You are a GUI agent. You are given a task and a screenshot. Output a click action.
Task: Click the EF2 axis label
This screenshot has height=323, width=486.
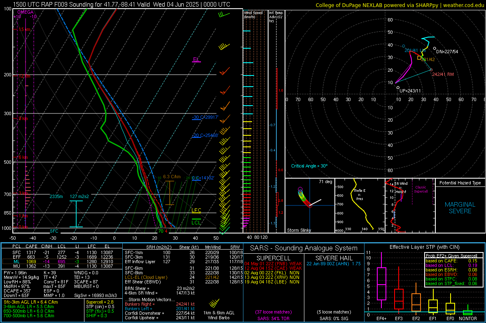(416, 318)
